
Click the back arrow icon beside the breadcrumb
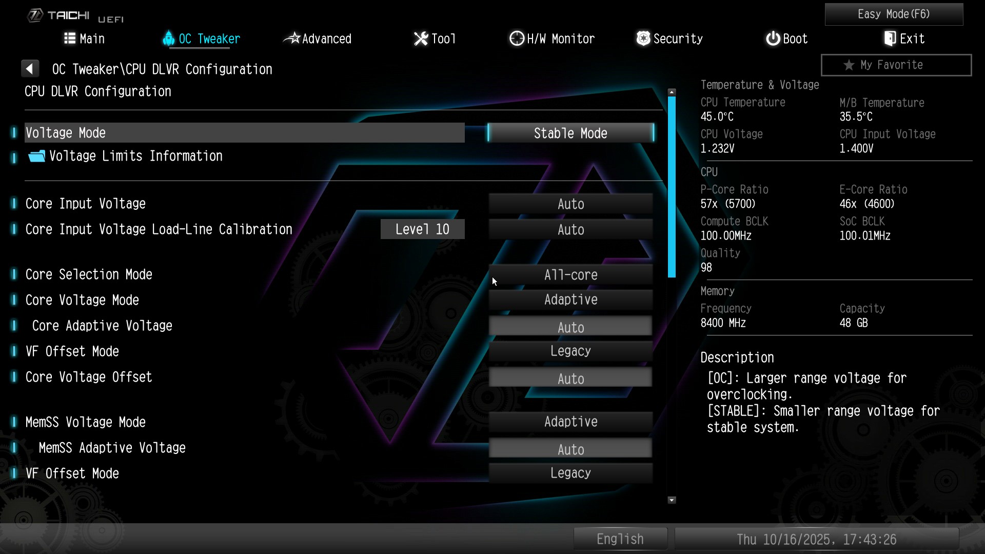pyautogui.click(x=30, y=69)
